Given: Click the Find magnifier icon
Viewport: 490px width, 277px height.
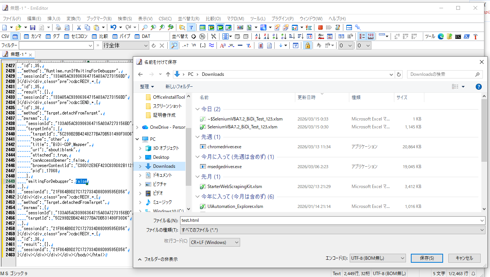Looking at the screenshot, I should [x=145, y=27].
